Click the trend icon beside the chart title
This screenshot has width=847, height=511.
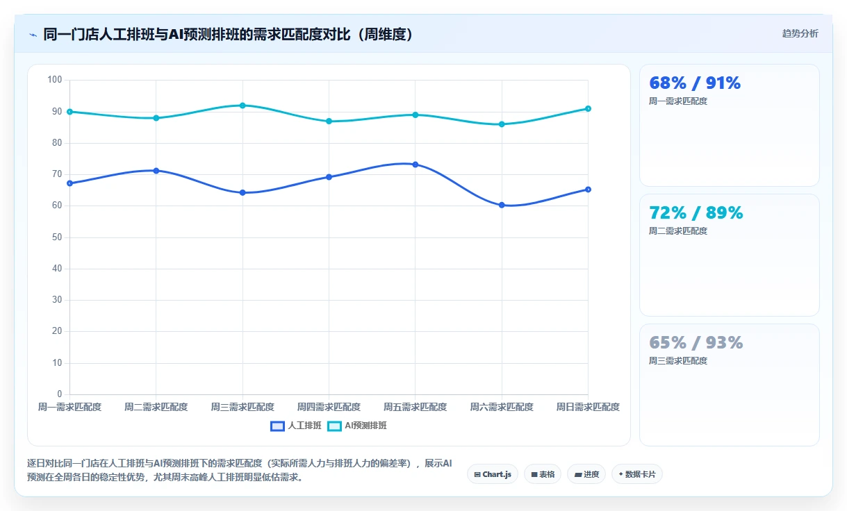click(33, 34)
